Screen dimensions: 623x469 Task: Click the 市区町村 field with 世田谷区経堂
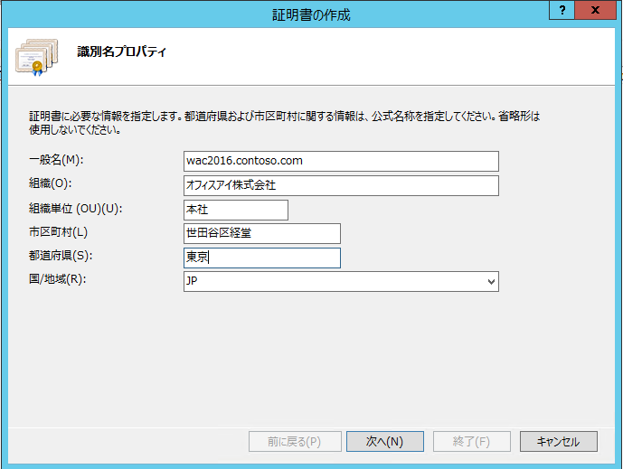(261, 234)
